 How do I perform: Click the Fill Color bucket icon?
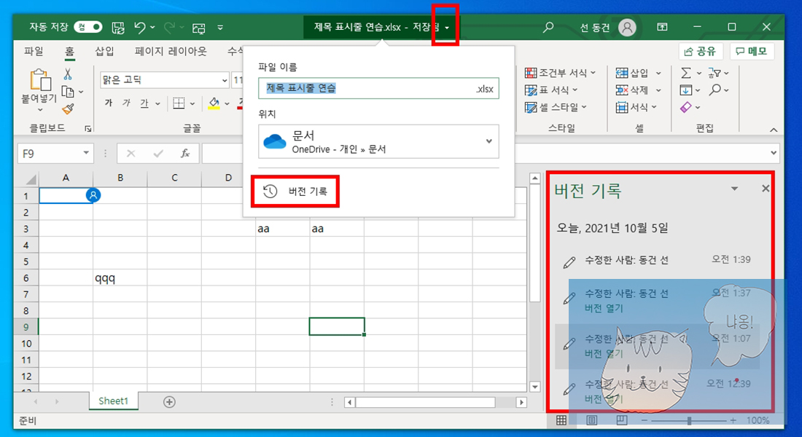click(214, 103)
